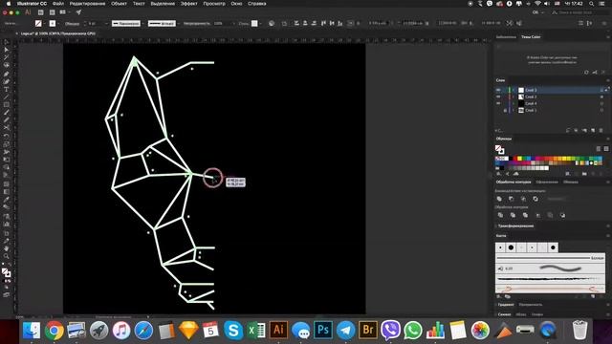
Task: Open the variable width profile dropdown
Action: point(142,23)
